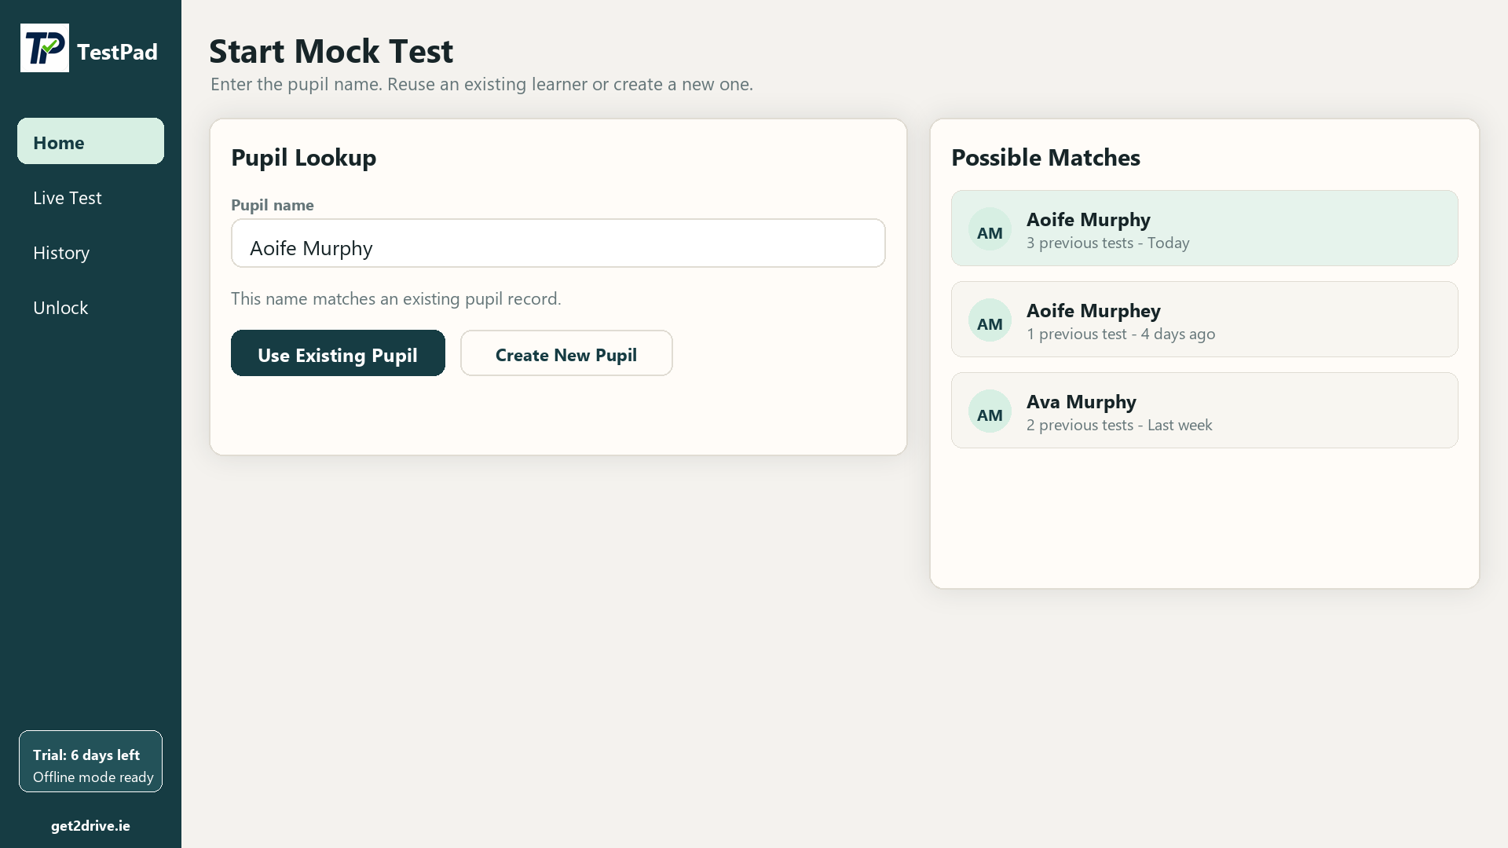Click the TestPad logo icon
Viewport: 1508px width, 848px height.
tap(45, 48)
